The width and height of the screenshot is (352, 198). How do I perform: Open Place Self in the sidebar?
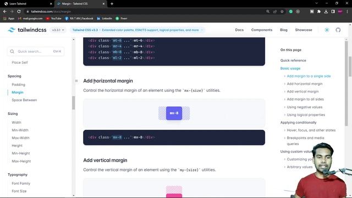(x=20, y=62)
